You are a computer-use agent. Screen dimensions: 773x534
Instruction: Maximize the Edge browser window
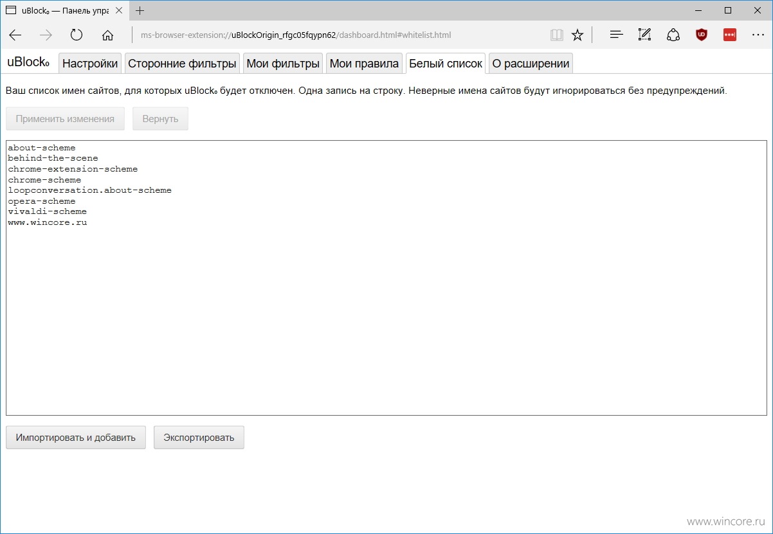click(728, 10)
